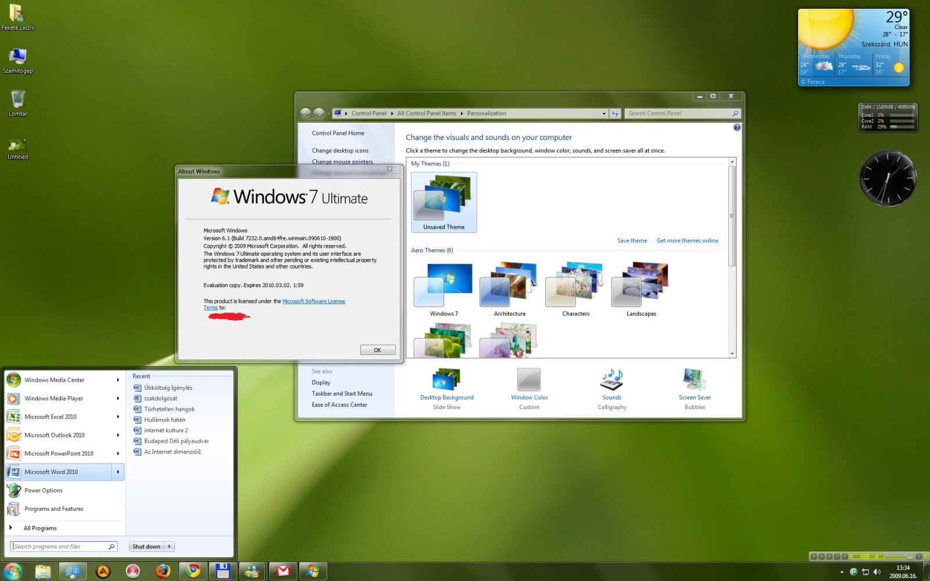Go forward in the Control Panel window
Viewport: 930px width, 581px height.
(319, 113)
